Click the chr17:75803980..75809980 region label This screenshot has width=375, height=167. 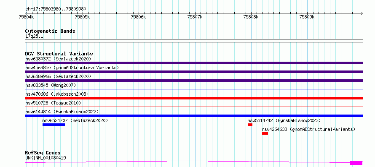(56, 9)
